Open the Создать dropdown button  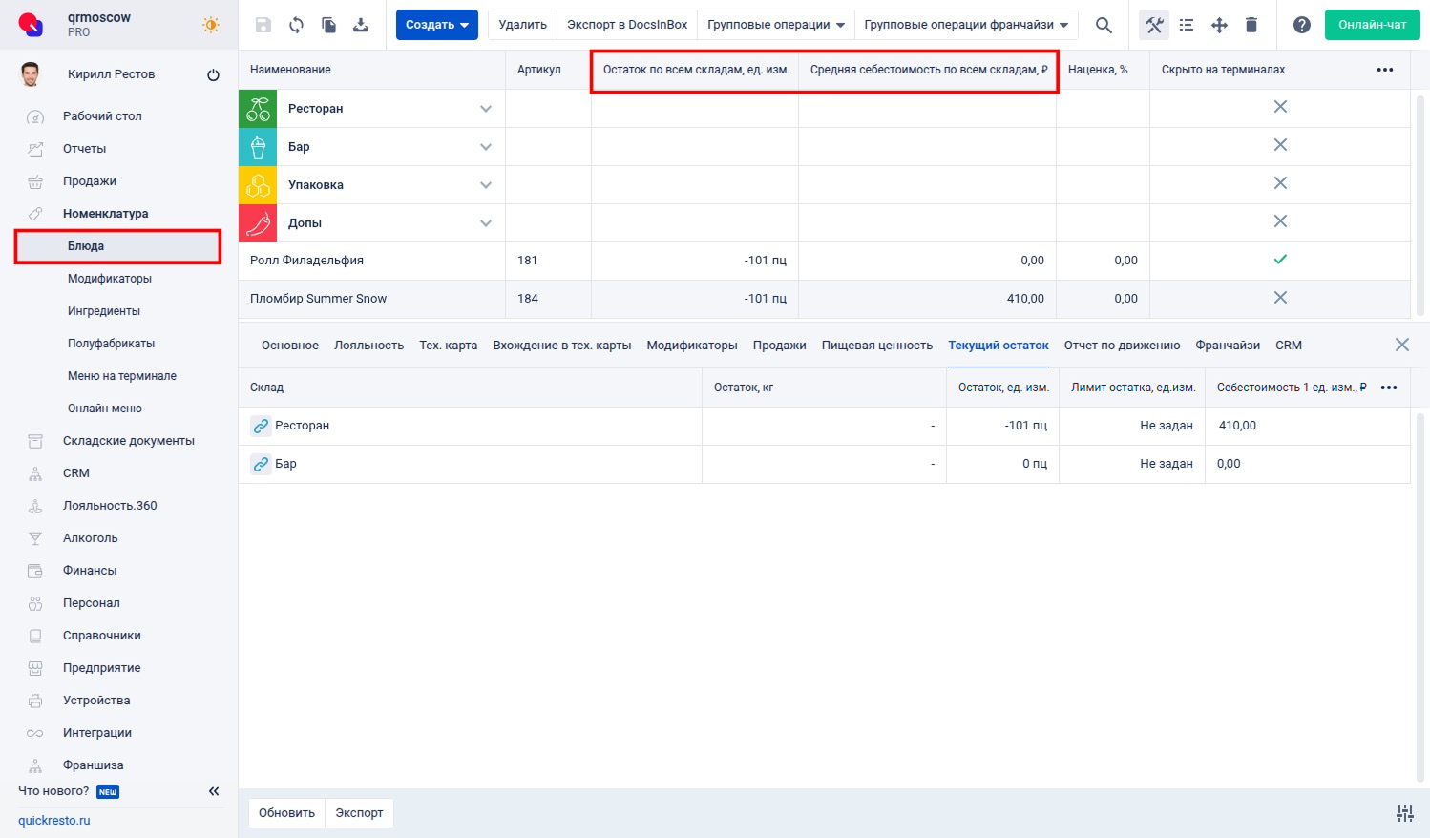point(436,25)
